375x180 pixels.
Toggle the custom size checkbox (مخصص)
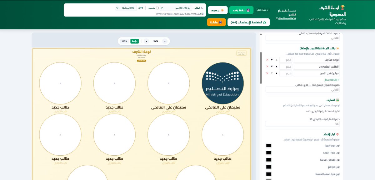click(x=157, y=8)
